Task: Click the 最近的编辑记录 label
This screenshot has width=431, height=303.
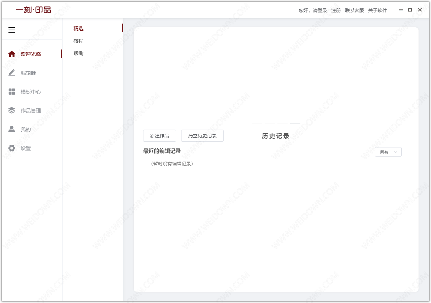Action: coord(162,151)
